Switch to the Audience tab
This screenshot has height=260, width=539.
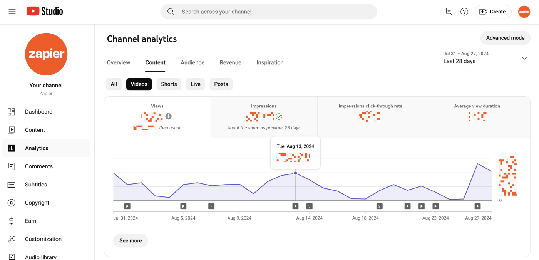click(x=192, y=62)
